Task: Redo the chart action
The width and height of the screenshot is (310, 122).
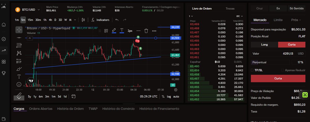Action: pos(125,20)
